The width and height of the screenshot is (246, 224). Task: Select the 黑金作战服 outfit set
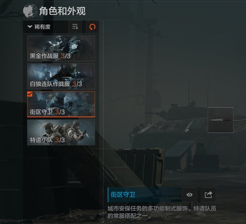(x=61, y=48)
